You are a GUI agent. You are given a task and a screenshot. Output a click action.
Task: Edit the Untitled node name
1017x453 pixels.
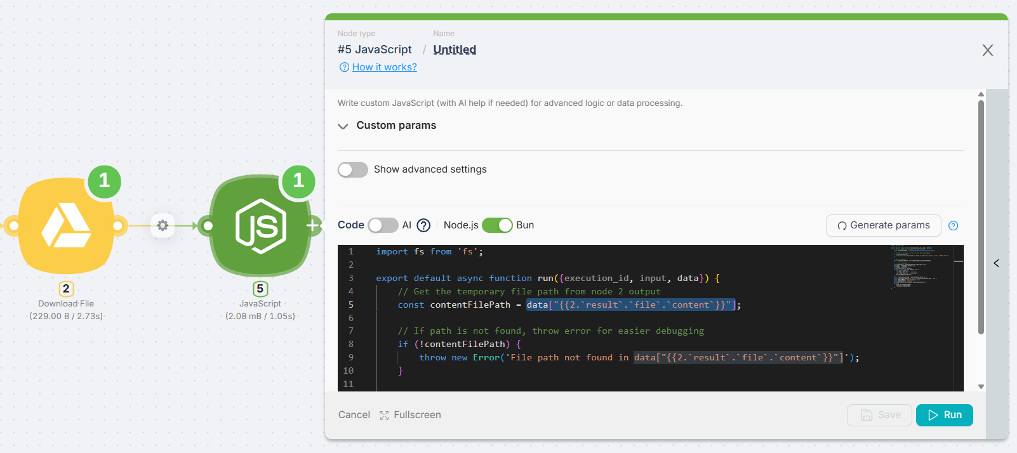455,49
